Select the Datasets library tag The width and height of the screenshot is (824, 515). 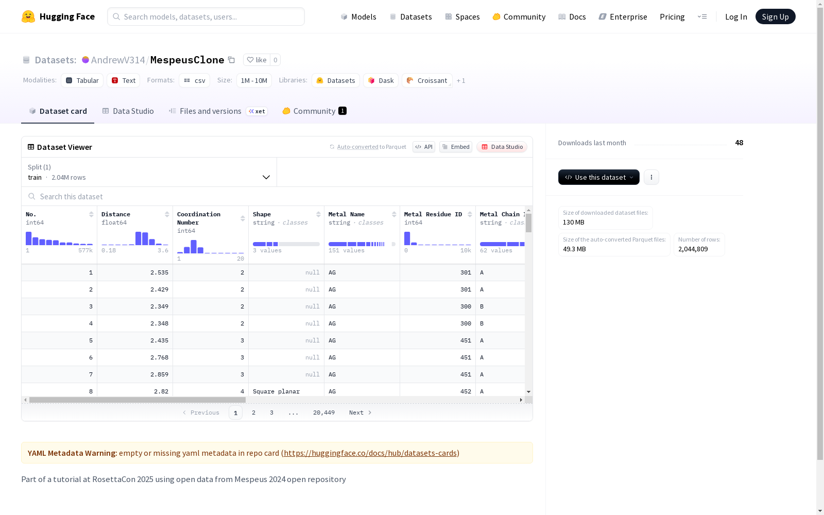coord(336,80)
